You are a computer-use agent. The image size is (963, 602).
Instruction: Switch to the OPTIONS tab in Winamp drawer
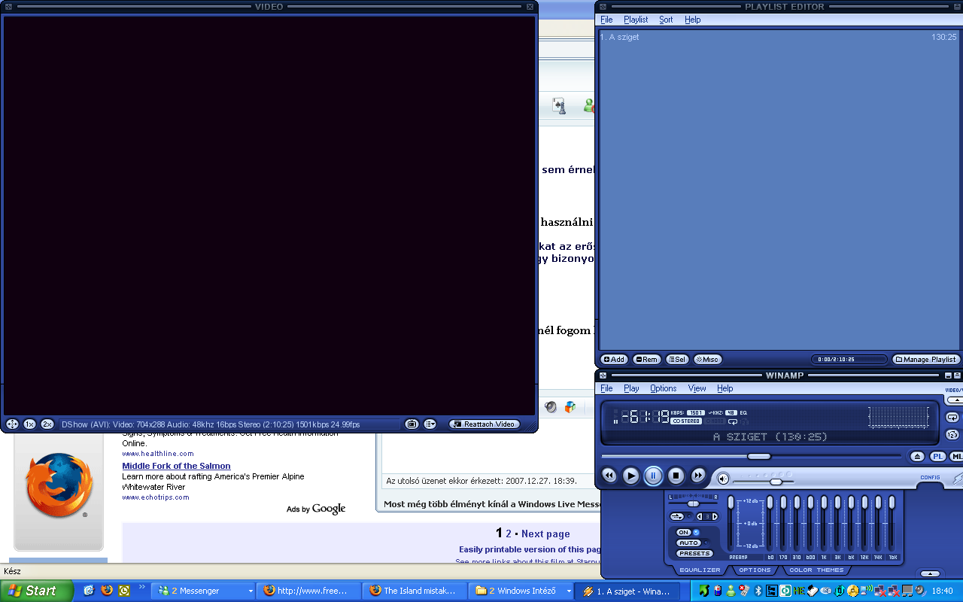(755, 570)
